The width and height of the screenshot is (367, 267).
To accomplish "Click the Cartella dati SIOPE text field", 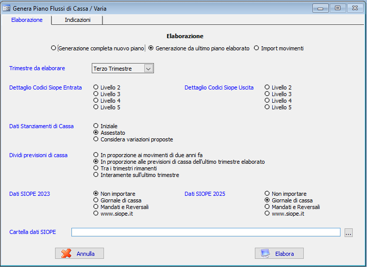I will [x=205, y=232].
